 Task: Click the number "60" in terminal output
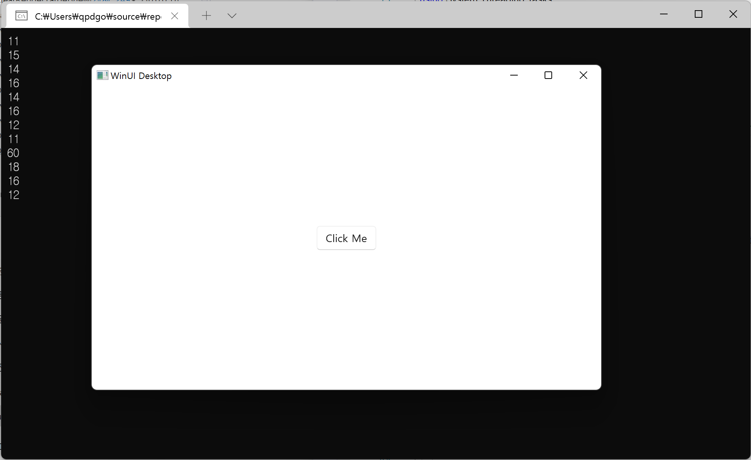pyautogui.click(x=13, y=153)
